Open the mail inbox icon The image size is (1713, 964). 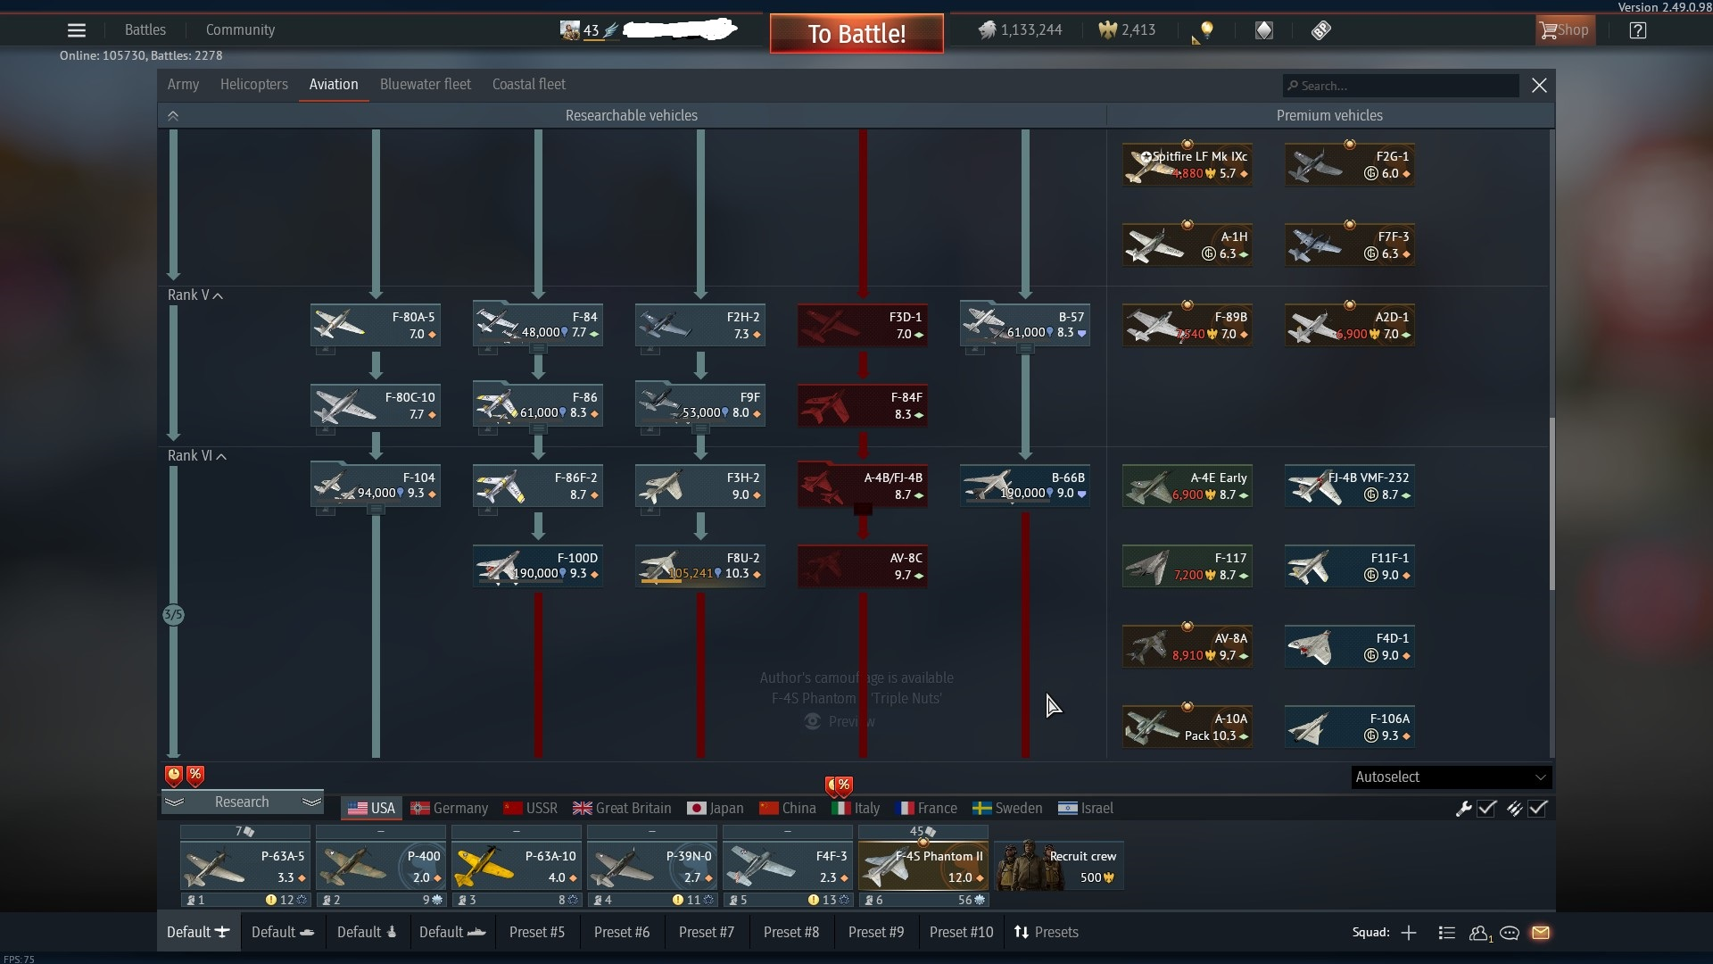coord(1541,933)
